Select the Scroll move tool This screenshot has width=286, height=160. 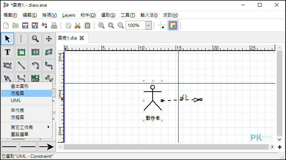click(x=49, y=39)
